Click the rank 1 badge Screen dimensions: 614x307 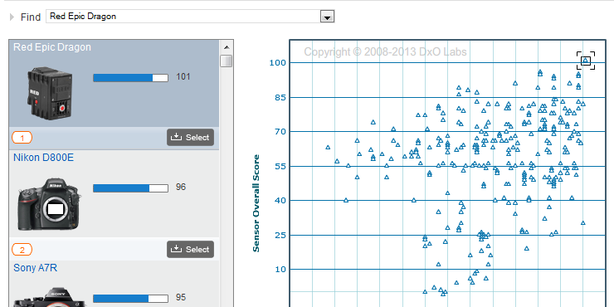(22, 138)
